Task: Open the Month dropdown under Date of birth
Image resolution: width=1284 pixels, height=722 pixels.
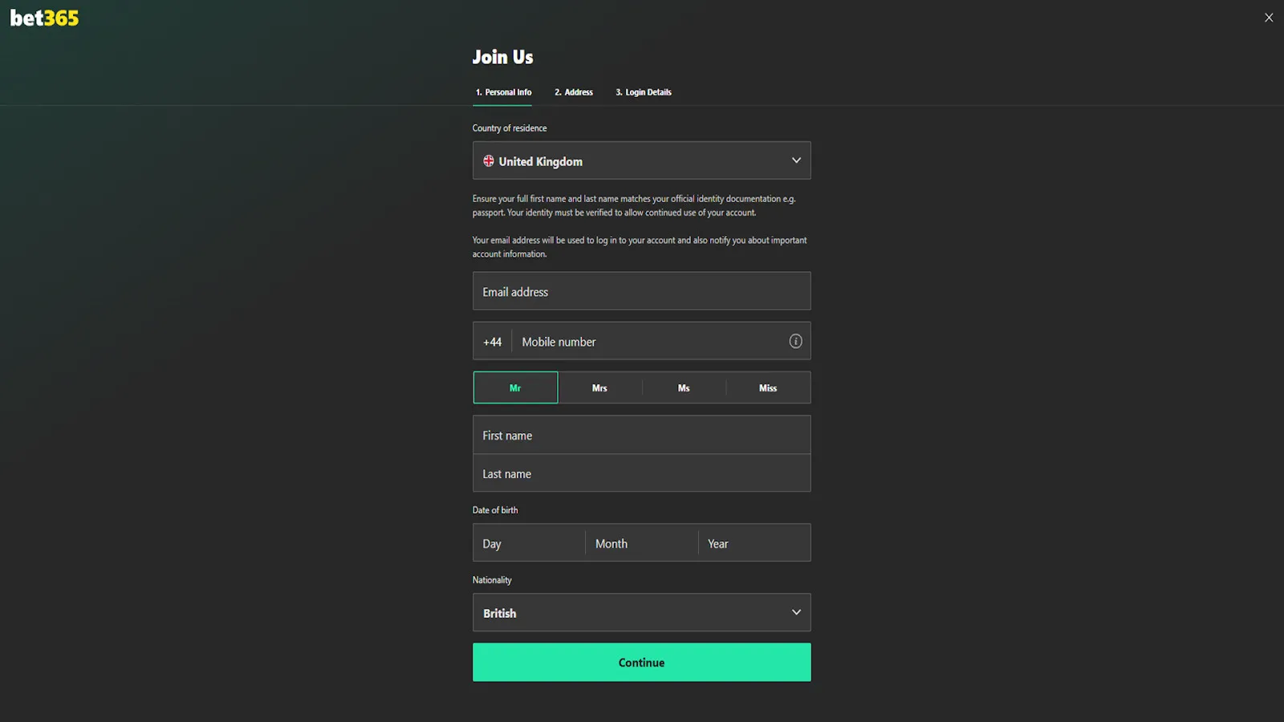Action: pos(640,542)
